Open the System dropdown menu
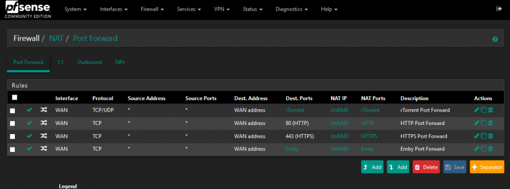Screen dimensions: 510x189 (75, 9)
